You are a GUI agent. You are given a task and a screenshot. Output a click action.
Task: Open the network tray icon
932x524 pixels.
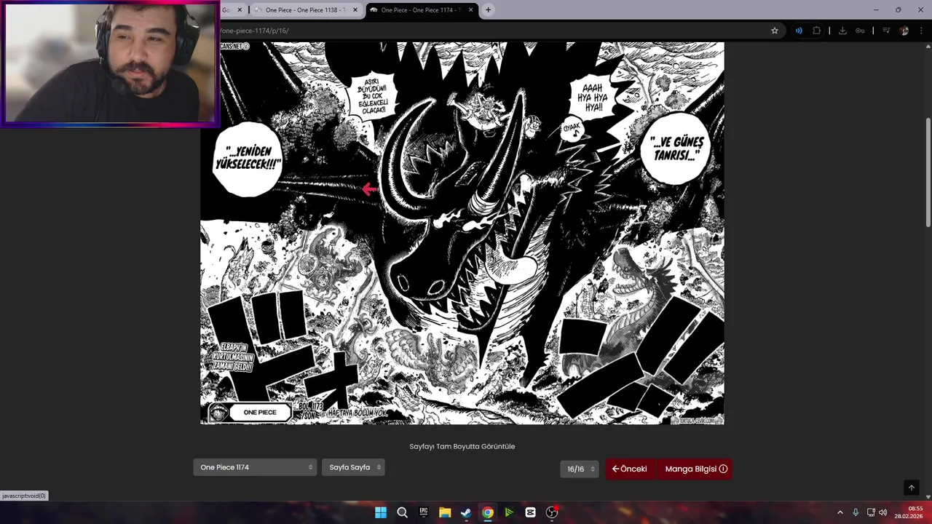(871, 512)
